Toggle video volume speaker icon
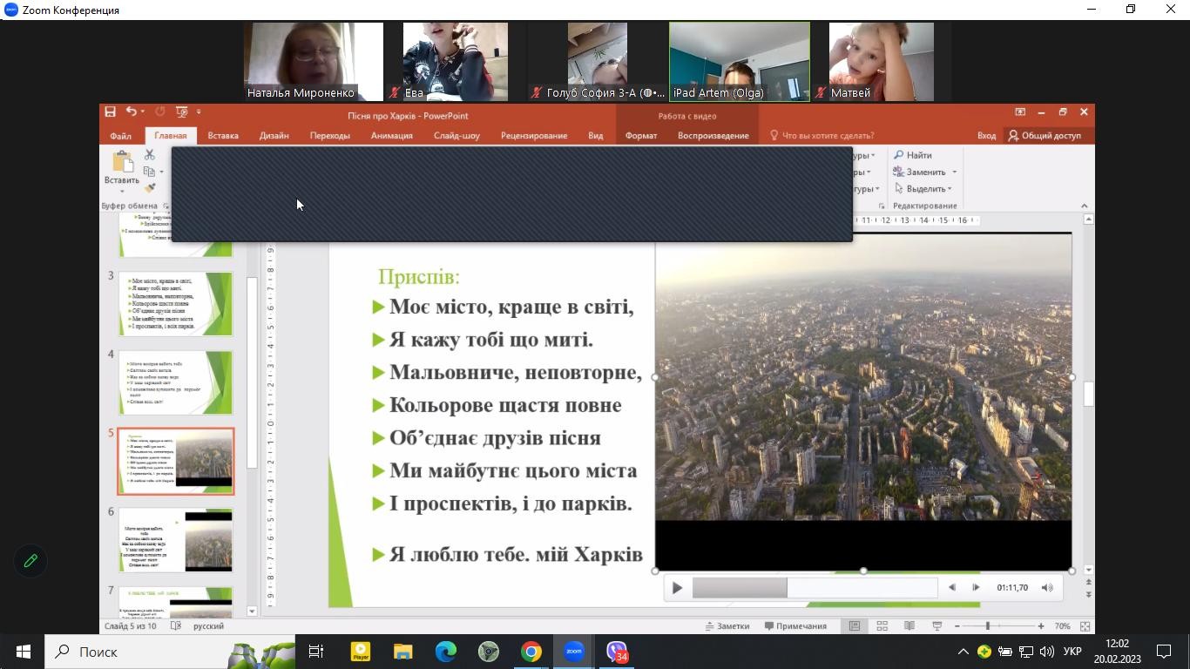This screenshot has height=669, width=1190. pyautogui.click(x=1047, y=588)
